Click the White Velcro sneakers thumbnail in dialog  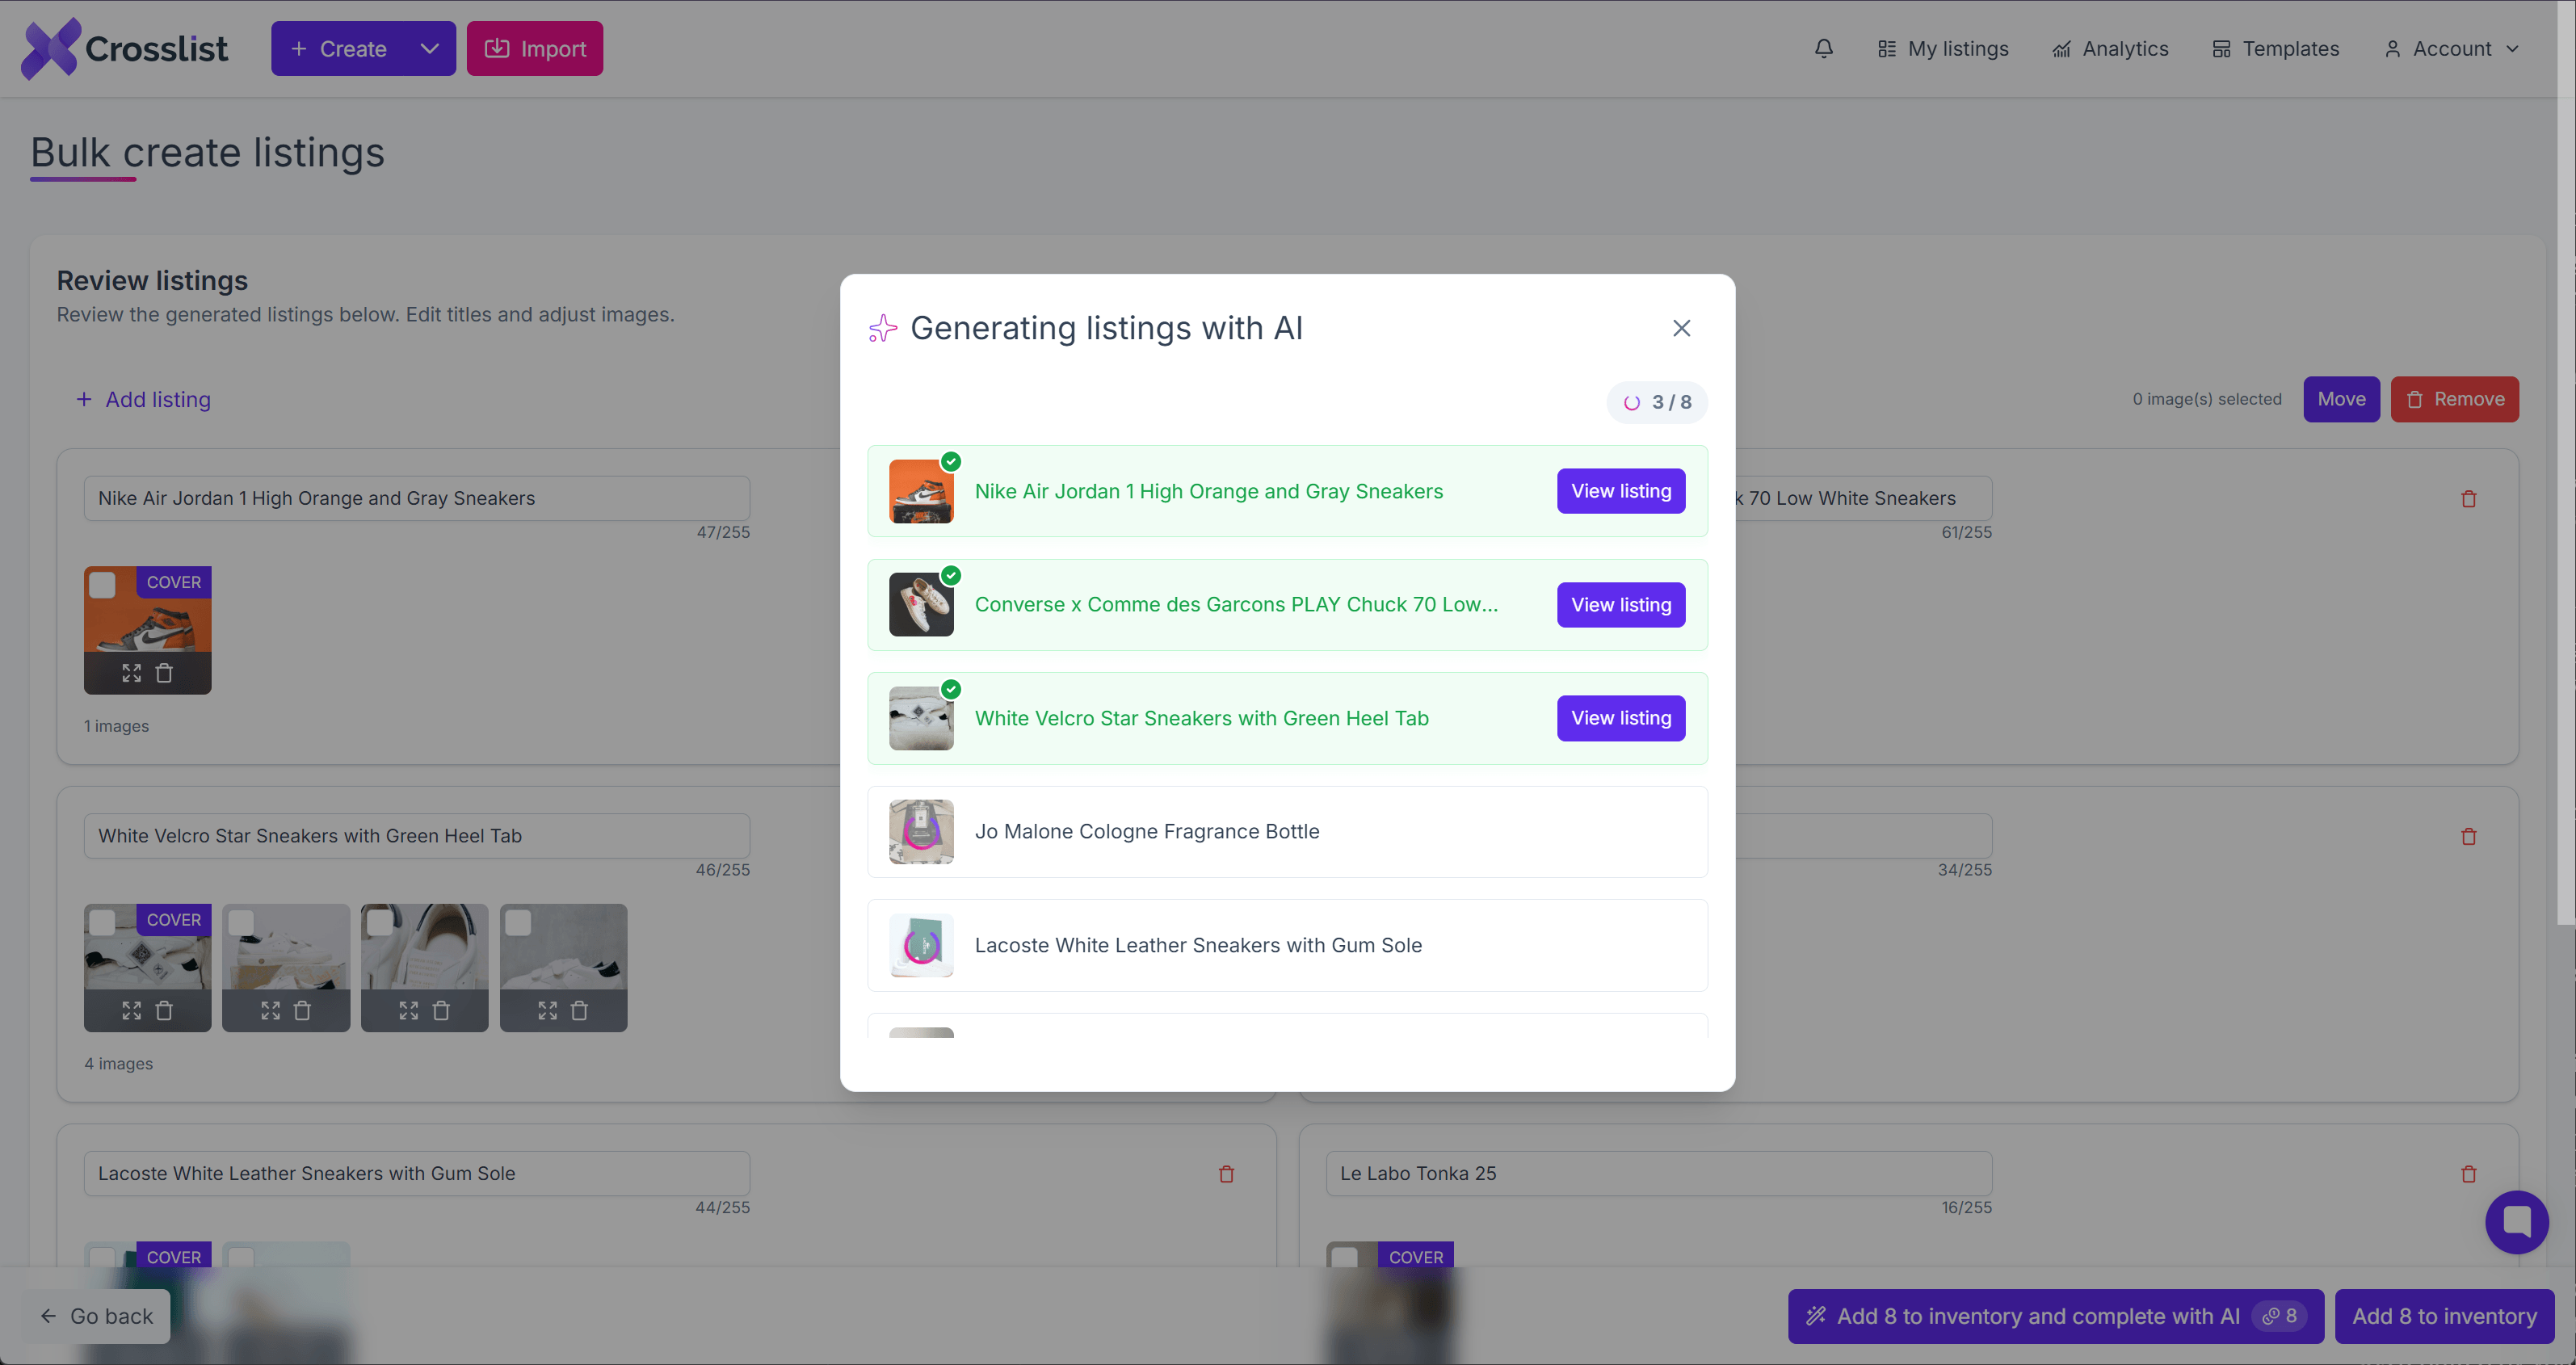(x=921, y=718)
